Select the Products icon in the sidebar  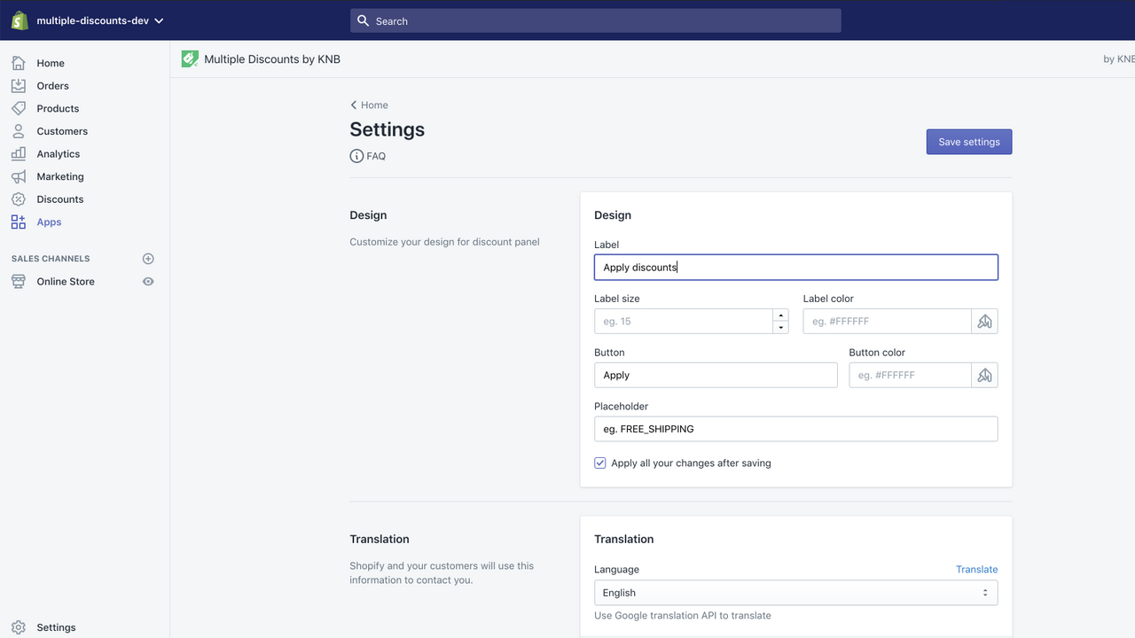click(20, 108)
